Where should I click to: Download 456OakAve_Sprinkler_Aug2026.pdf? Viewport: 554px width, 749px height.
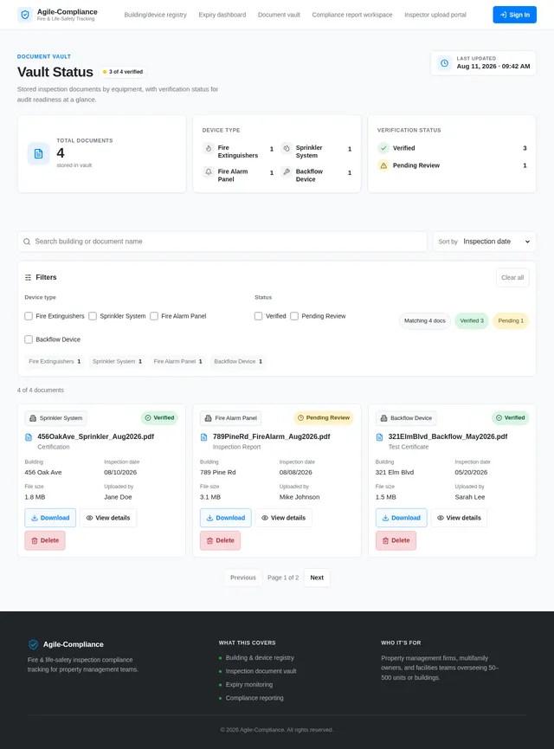click(x=50, y=518)
